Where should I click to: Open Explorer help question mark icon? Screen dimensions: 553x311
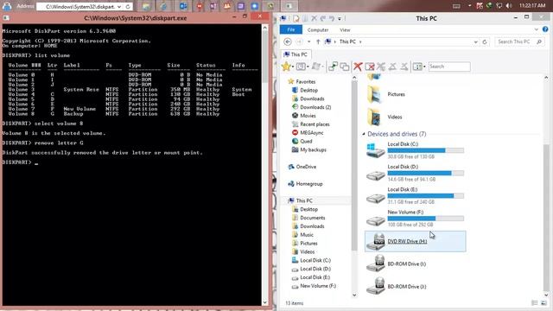tap(545, 29)
